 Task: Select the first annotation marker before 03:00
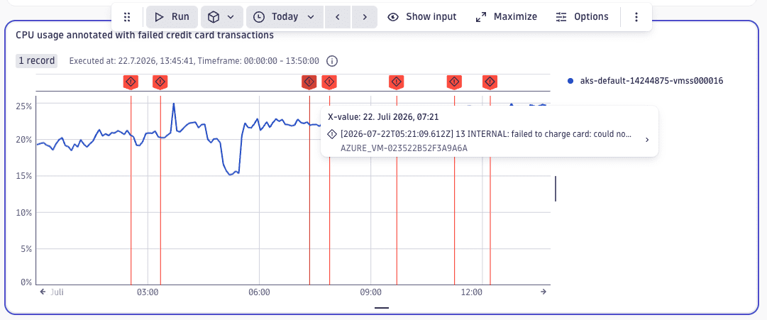[x=131, y=82]
